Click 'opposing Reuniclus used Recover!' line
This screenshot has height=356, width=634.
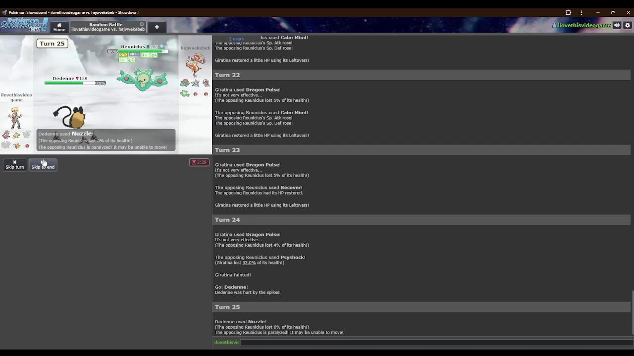(259, 187)
